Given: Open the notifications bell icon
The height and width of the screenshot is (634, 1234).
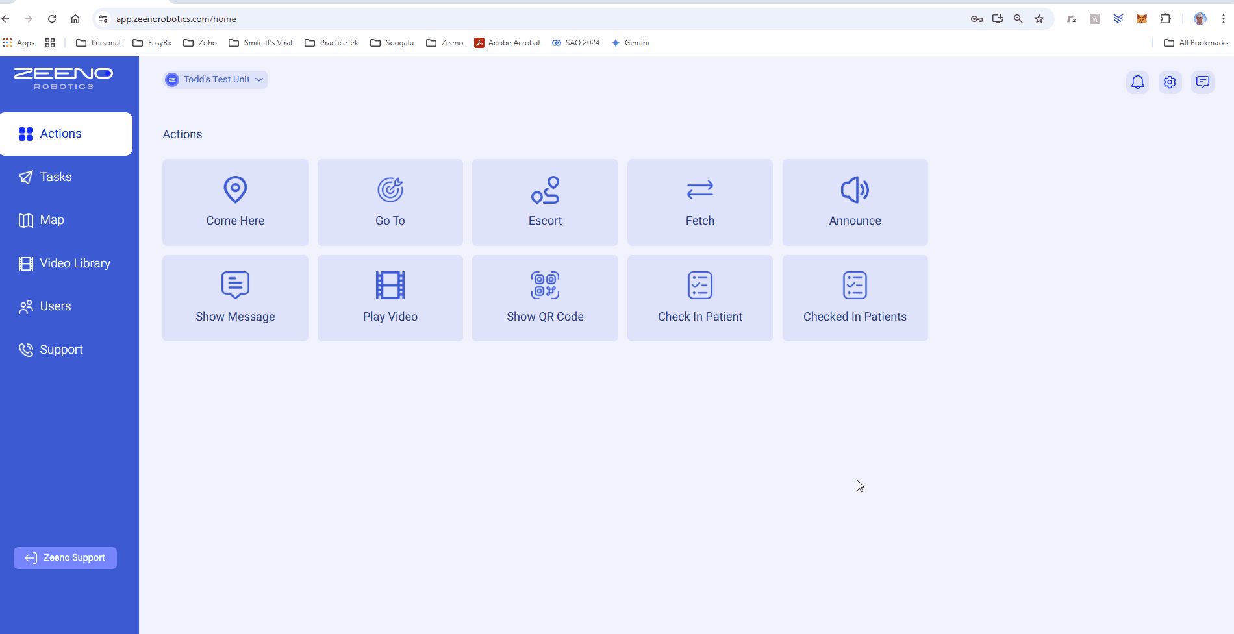Looking at the screenshot, I should pos(1137,82).
